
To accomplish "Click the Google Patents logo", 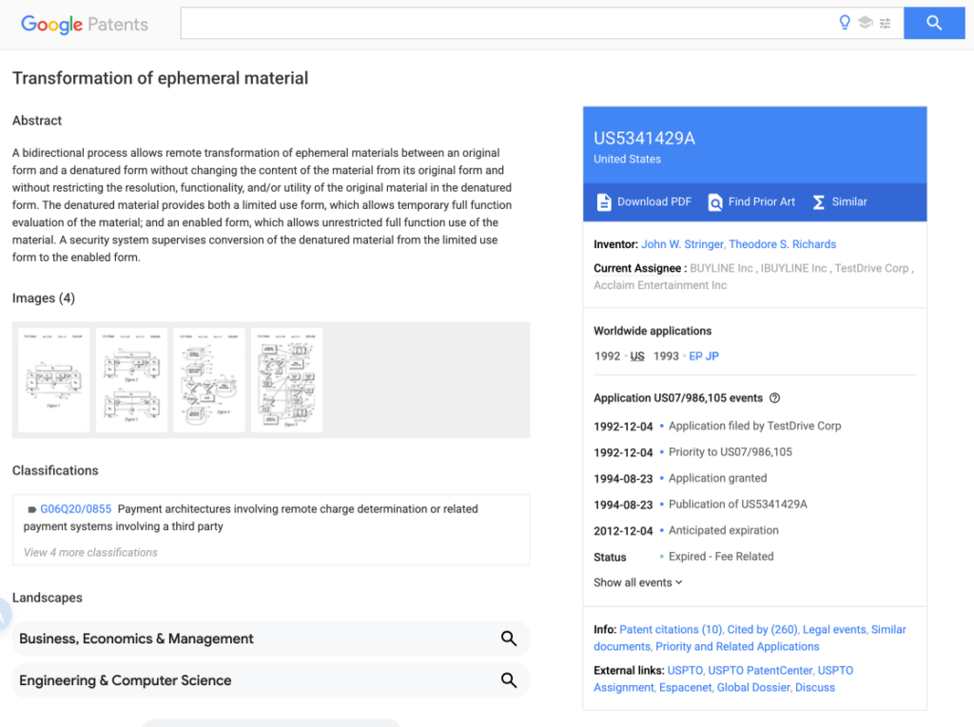I will [85, 24].
